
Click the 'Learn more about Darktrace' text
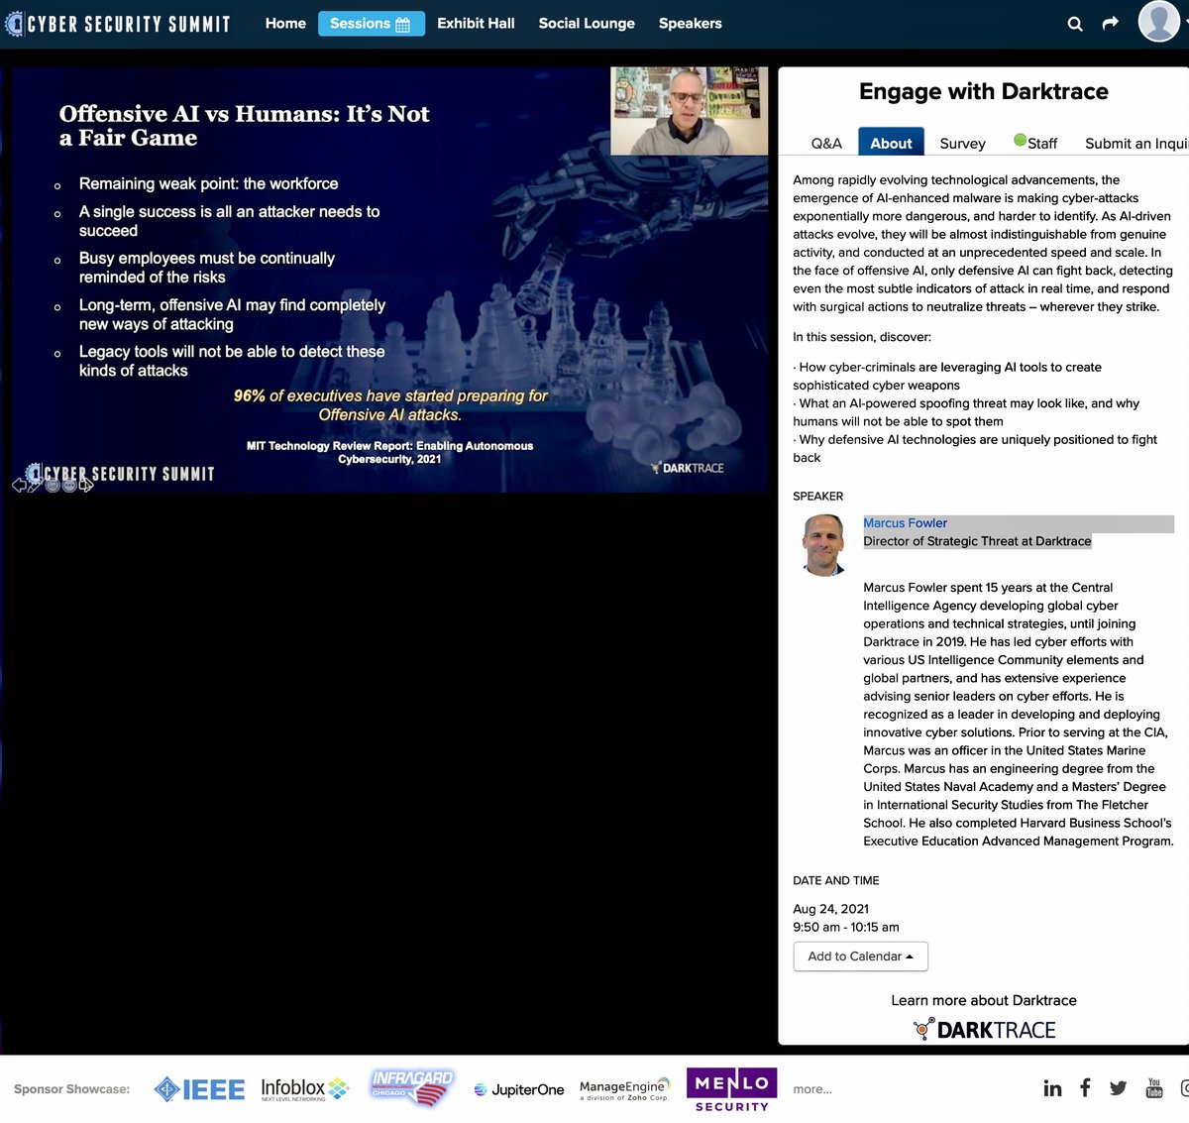(x=984, y=1000)
